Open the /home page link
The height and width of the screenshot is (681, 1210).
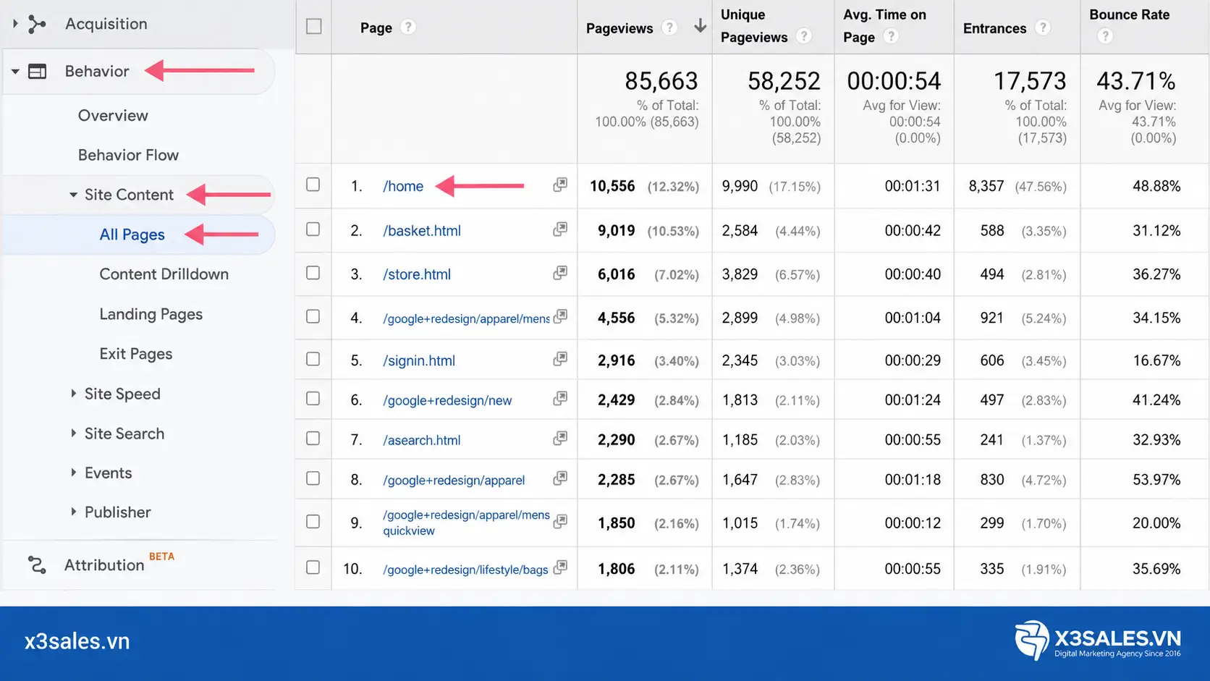click(403, 186)
